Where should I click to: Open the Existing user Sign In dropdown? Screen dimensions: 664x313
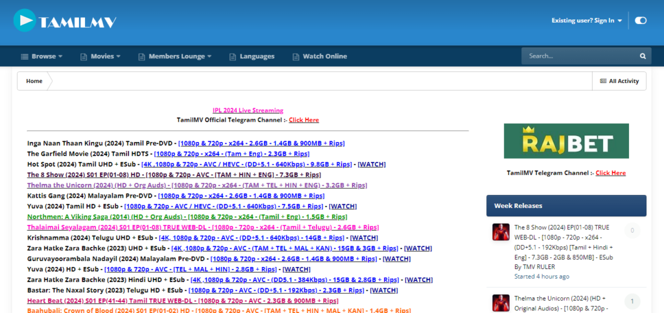point(586,20)
